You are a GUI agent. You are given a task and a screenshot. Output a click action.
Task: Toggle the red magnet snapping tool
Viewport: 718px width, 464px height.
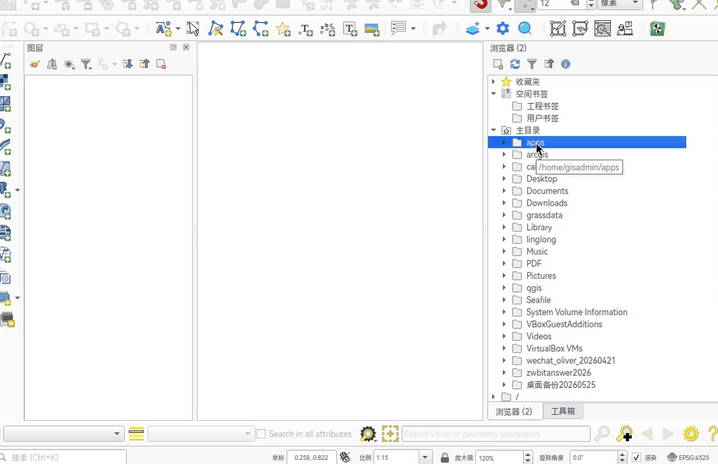pos(480,4)
